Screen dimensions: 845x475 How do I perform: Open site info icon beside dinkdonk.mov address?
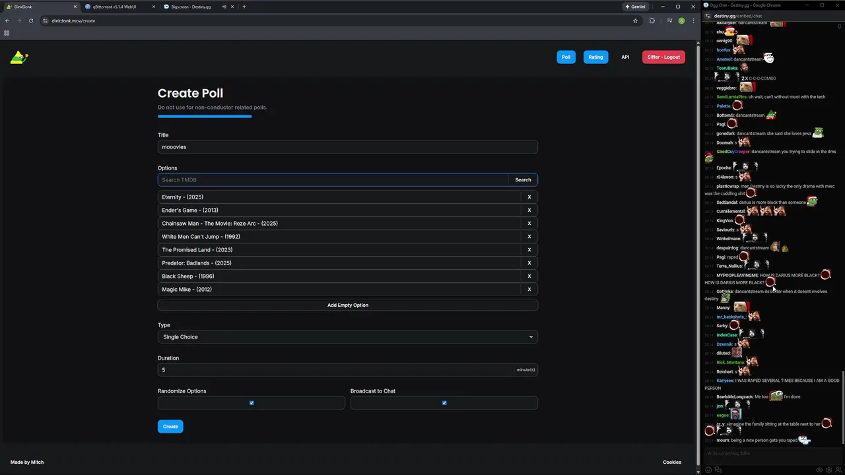point(46,20)
